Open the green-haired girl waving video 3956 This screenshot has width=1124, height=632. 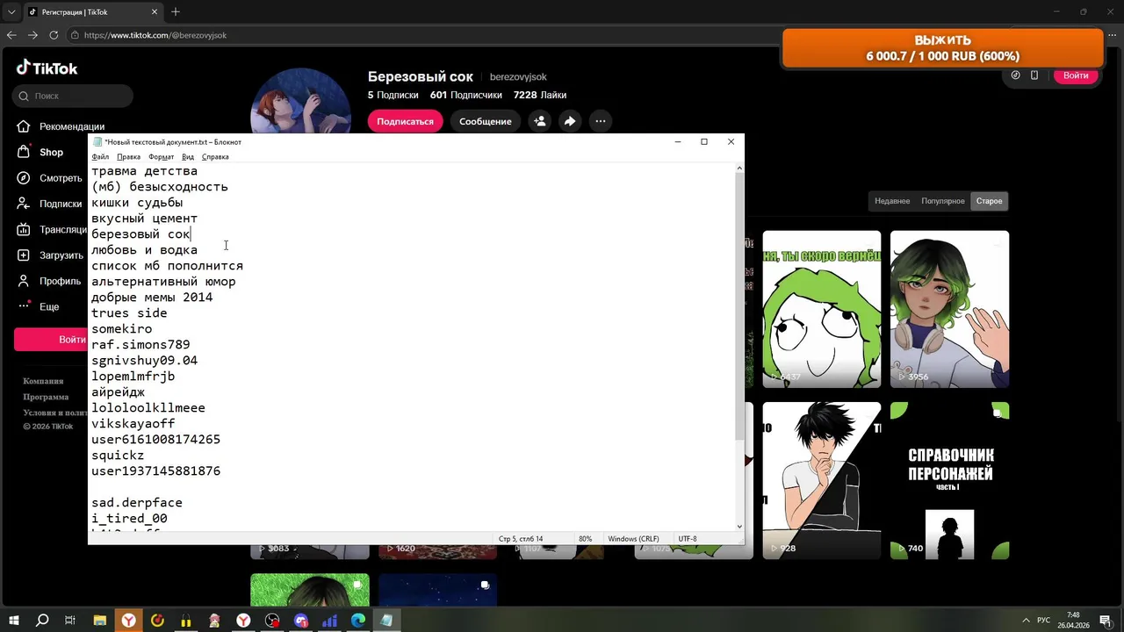point(949,309)
